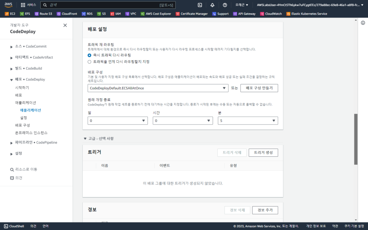Screen dimensions: 368x230
Task: Collapse 배포 • CodeDeploy in sidebar
Action: [x=11, y=80]
